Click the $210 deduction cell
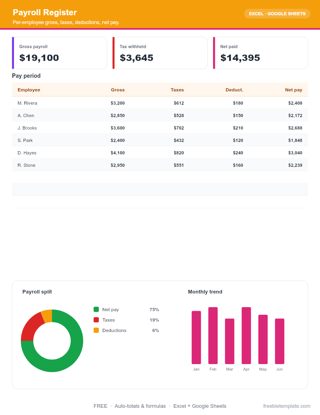The height and width of the screenshot is (415, 320). point(238,128)
